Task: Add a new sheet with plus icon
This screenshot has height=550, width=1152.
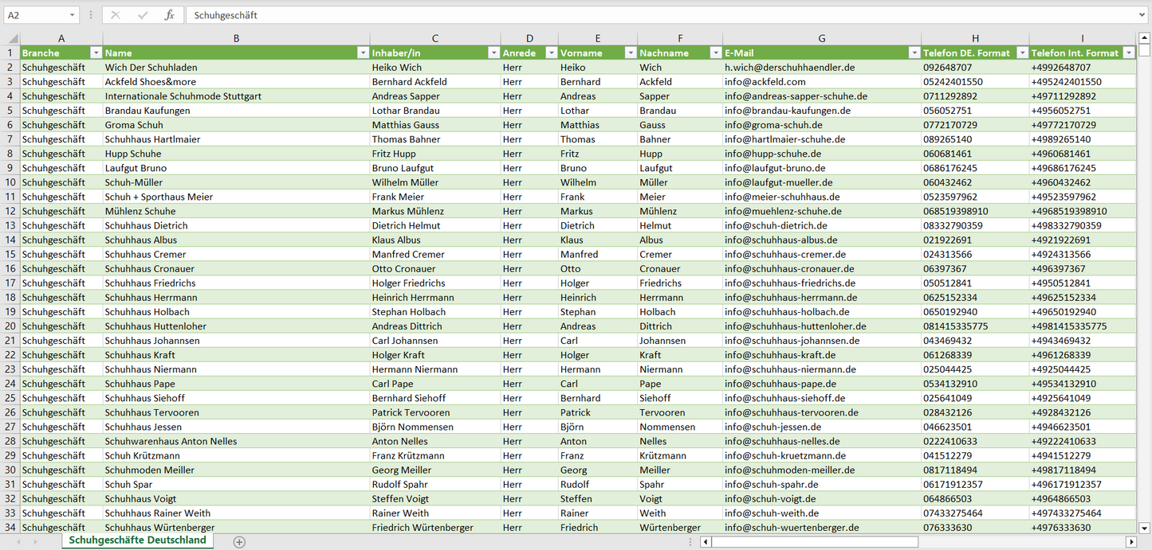Action: click(239, 541)
